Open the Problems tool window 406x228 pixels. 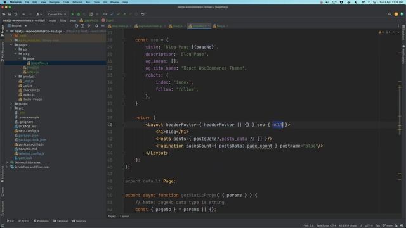pyautogui.click(x=41, y=221)
